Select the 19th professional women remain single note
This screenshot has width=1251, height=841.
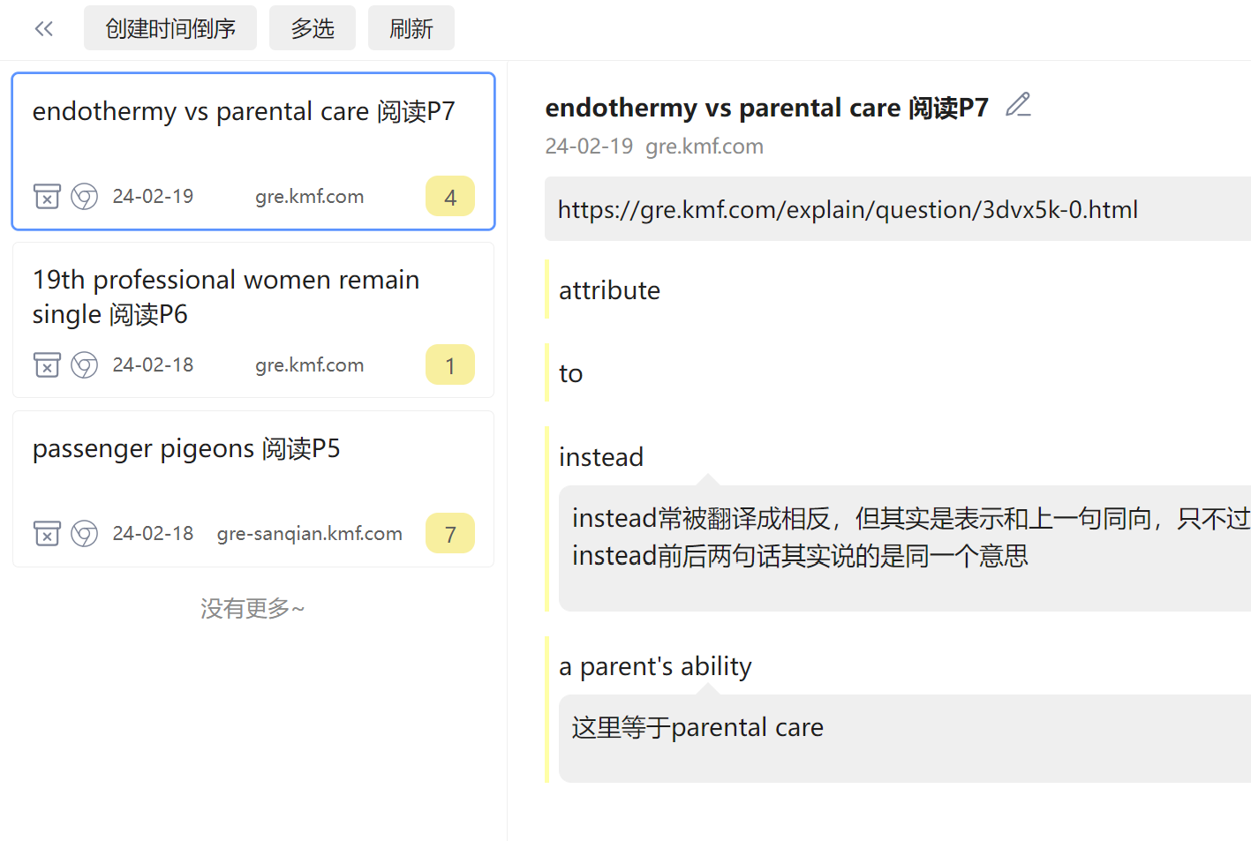[x=253, y=320]
